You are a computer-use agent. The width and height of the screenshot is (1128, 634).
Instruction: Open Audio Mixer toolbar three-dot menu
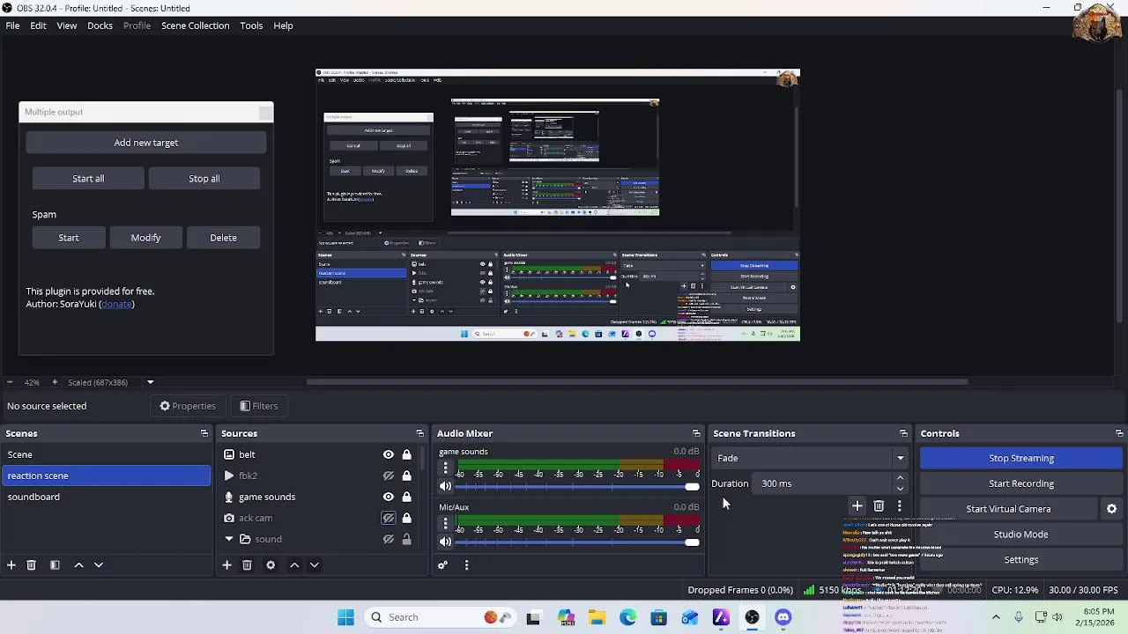[x=466, y=565]
